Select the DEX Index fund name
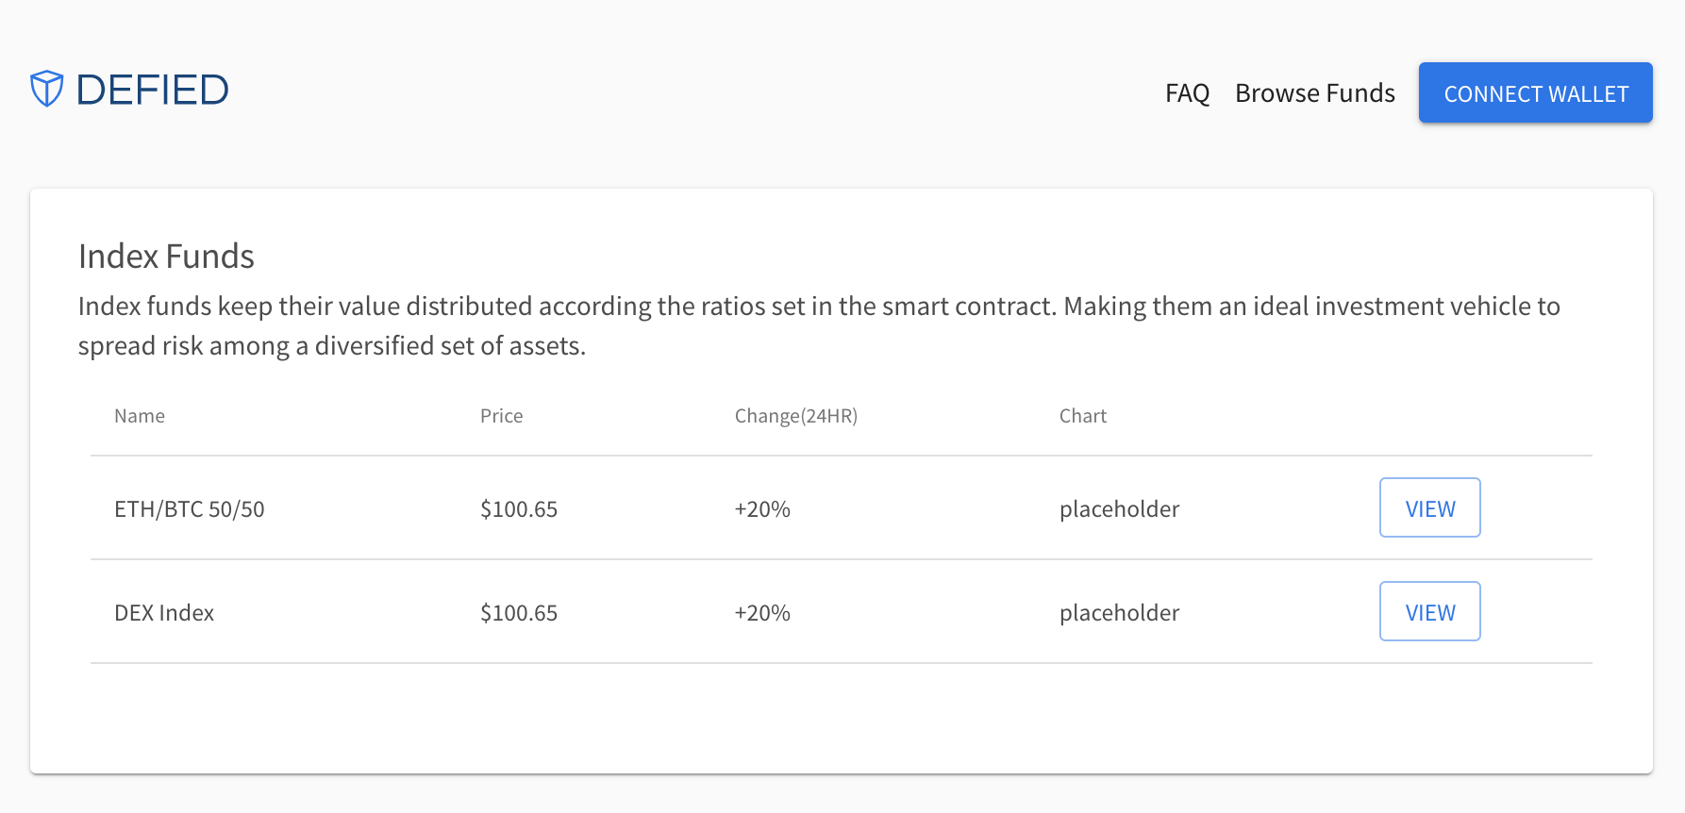The image size is (1685, 813). click(x=164, y=613)
